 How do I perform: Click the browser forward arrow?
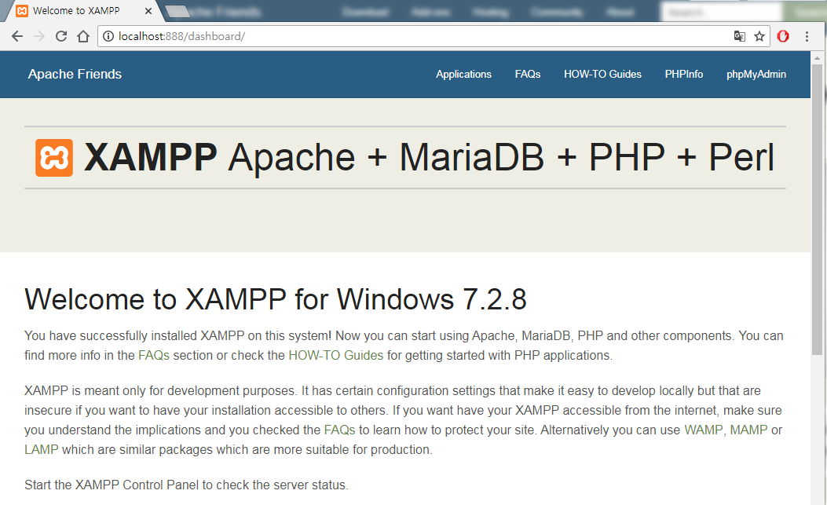pyautogui.click(x=39, y=36)
